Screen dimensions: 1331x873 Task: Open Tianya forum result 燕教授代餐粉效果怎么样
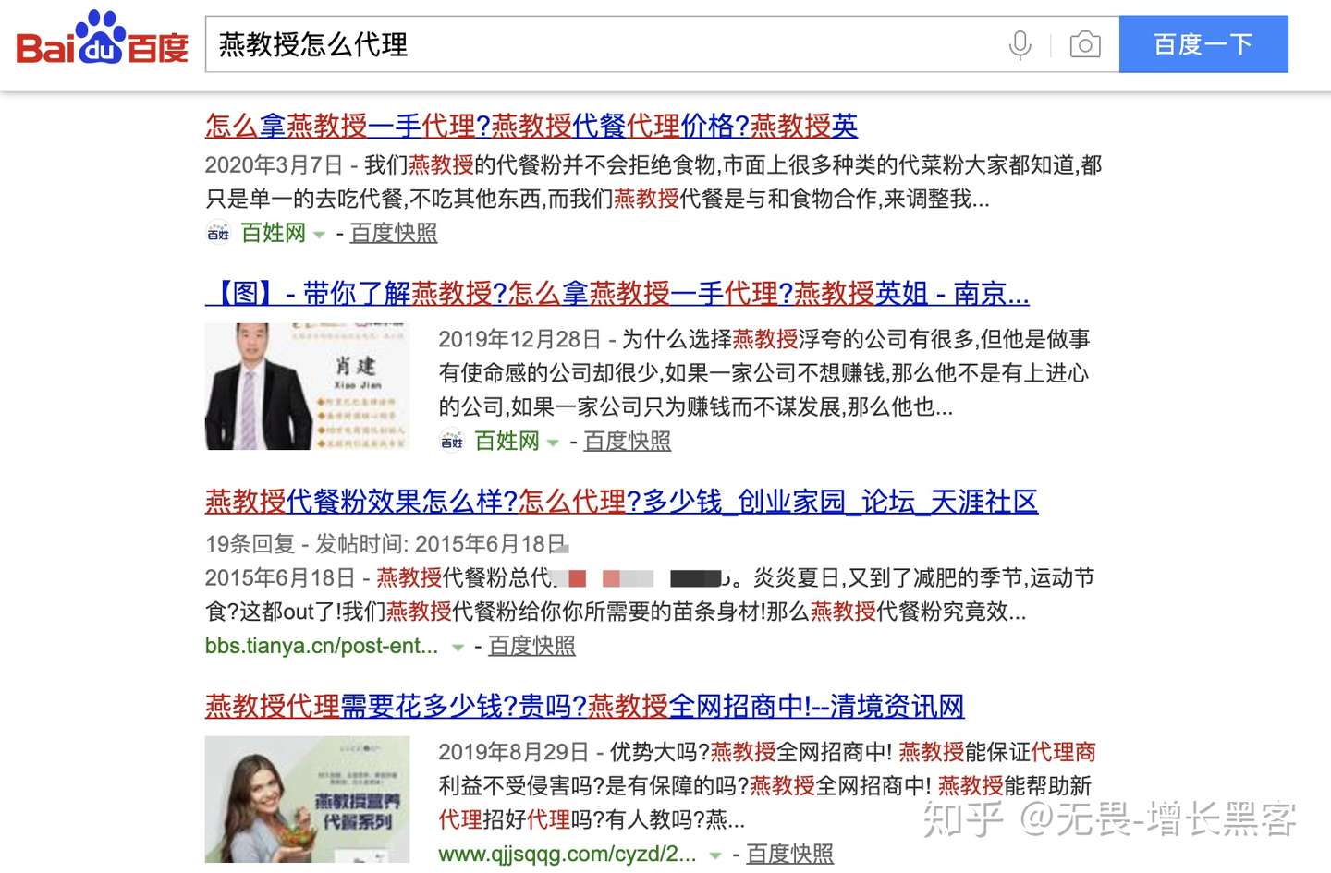pos(621,501)
